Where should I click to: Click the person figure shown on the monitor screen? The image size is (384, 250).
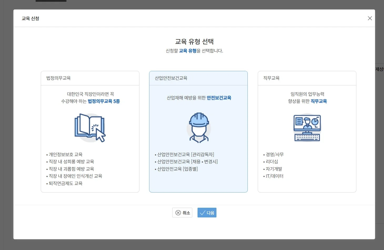pyautogui.click(x=307, y=123)
